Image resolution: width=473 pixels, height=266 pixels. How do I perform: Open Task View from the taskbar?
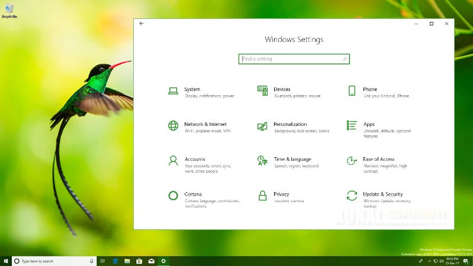point(102,261)
